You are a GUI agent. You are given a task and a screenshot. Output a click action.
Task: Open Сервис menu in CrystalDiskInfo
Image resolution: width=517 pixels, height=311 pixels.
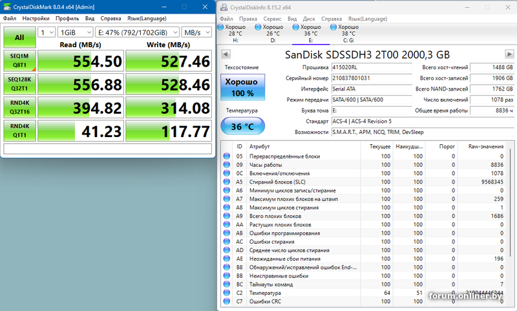(x=272, y=19)
